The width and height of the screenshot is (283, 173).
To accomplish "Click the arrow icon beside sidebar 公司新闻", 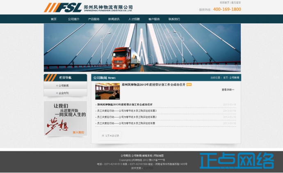I will (x=57, y=86).
